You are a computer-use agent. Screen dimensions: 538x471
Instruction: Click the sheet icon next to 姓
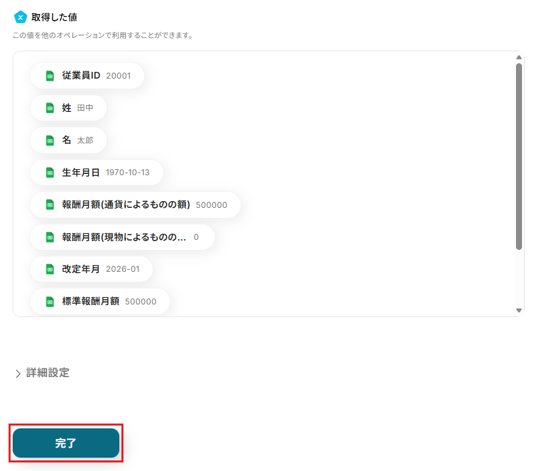point(49,108)
